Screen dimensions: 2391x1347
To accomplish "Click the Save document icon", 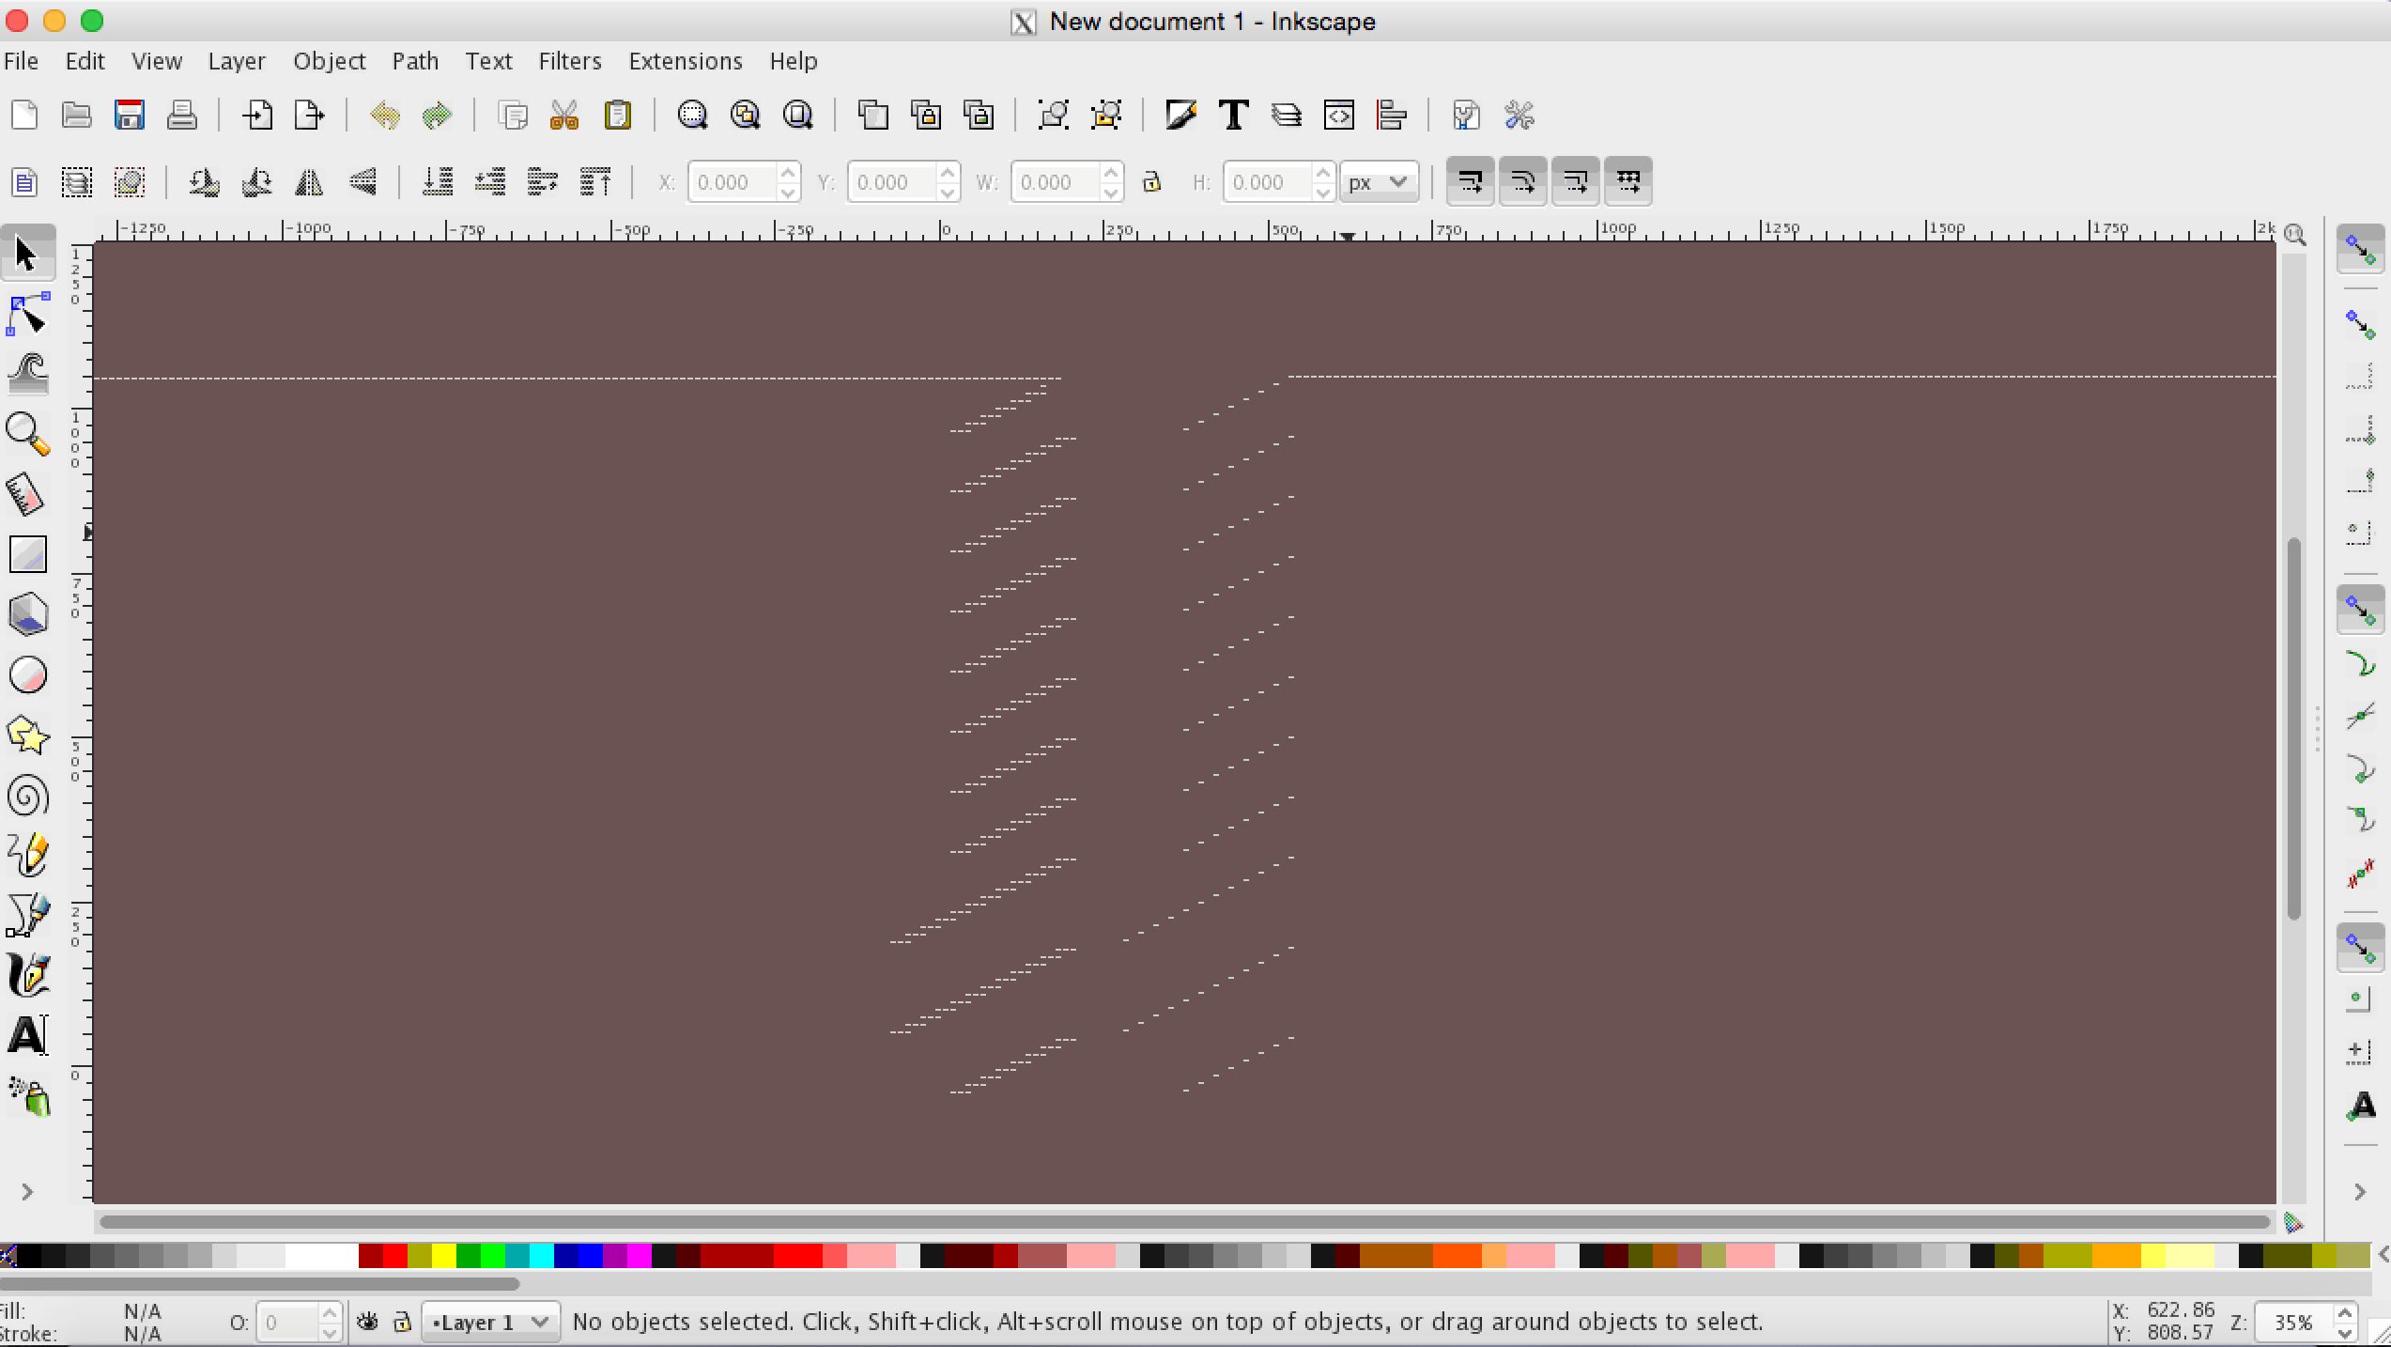I will (x=130, y=116).
